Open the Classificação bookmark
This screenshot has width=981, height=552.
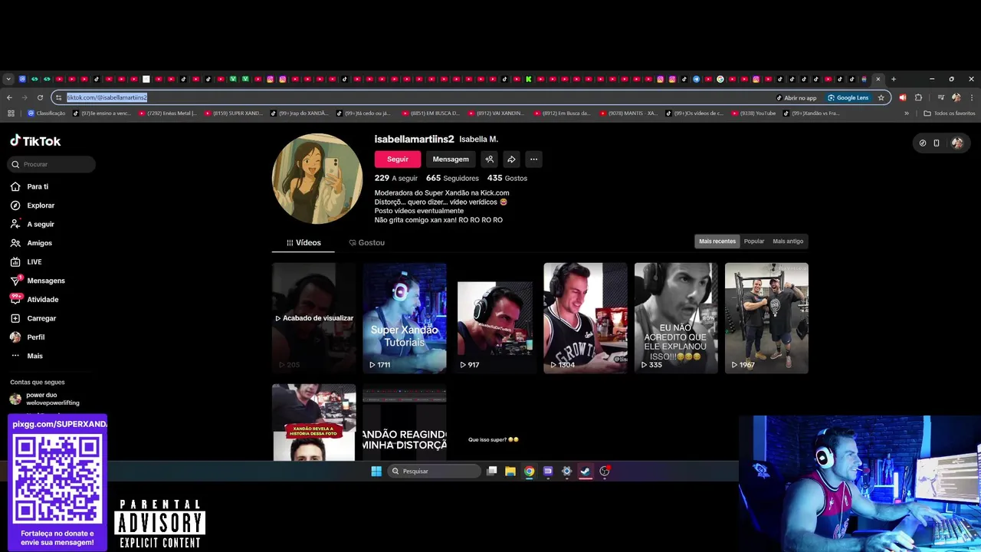tap(47, 113)
